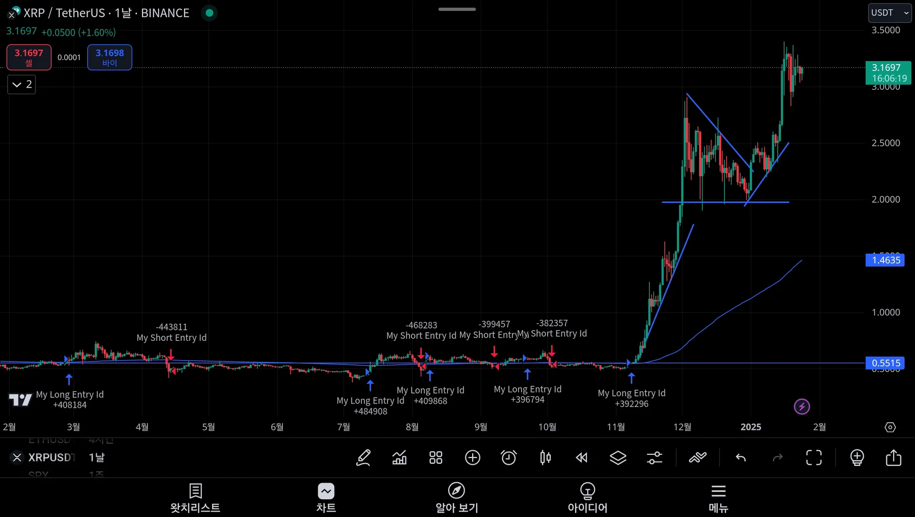Tap the XRP / TetherUS symbol title
This screenshot has height=517, width=915.
pos(106,13)
